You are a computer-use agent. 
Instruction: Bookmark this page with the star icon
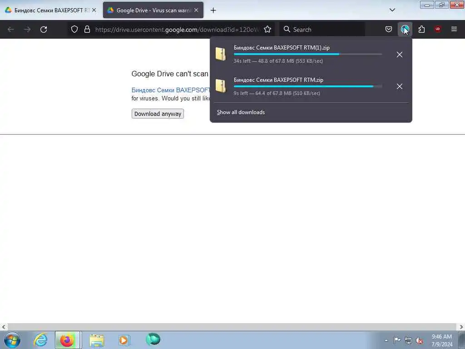pos(267,29)
